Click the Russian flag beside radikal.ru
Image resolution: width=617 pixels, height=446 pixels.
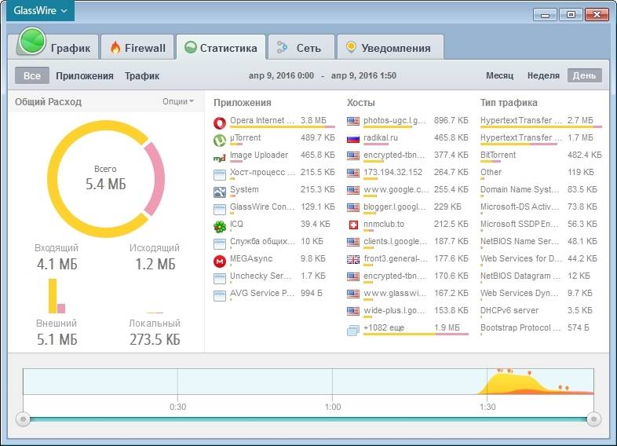[353, 138]
